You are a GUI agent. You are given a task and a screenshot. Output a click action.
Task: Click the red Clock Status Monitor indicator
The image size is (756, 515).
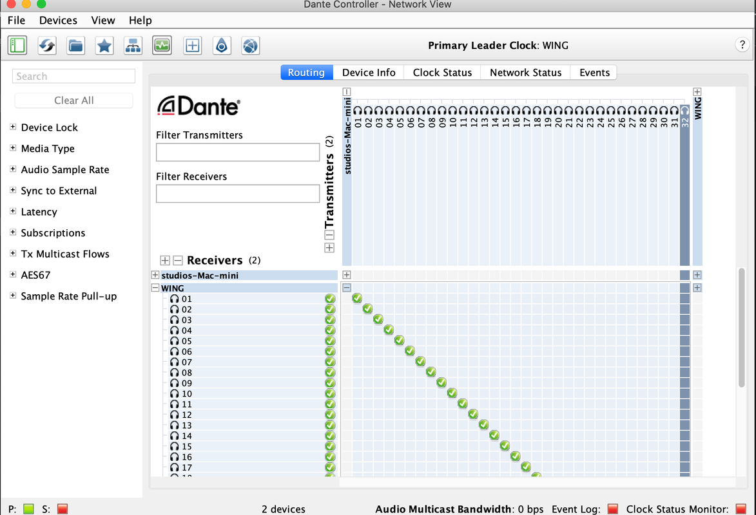coord(741,509)
